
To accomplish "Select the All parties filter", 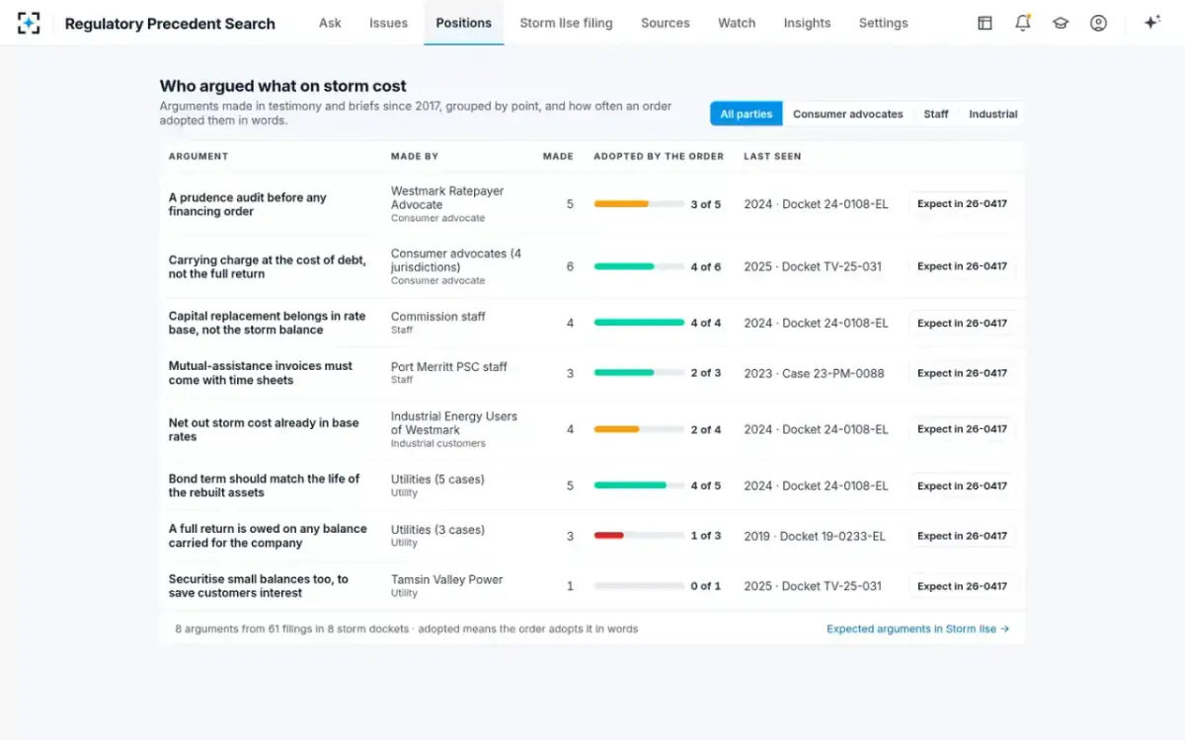I will pyautogui.click(x=747, y=114).
